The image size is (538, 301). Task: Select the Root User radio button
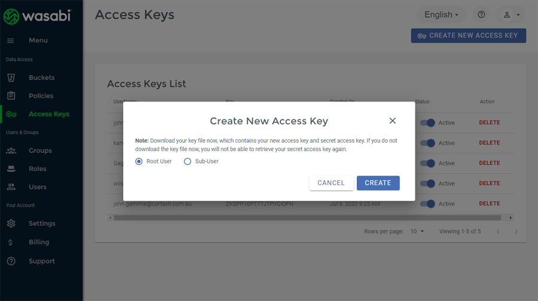(139, 161)
